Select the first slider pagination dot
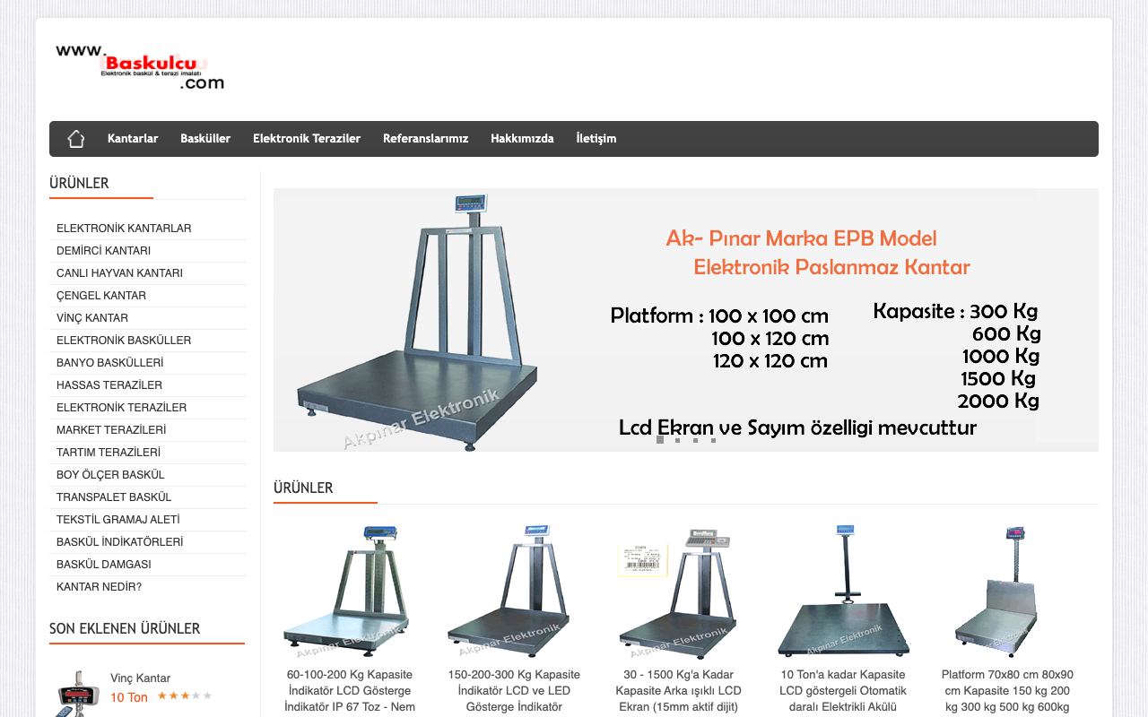The width and height of the screenshot is (1148, 717). (660, 440)
